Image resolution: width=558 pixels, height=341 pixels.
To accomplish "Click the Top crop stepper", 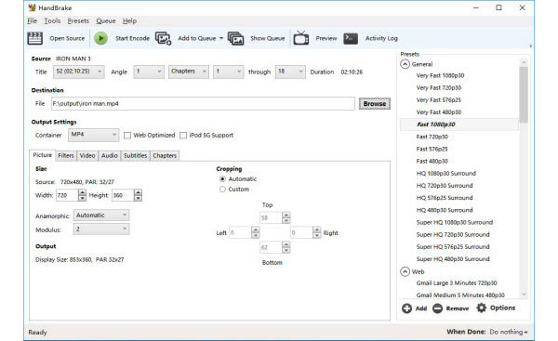I will pyautogui.click(x=286, y=217).
